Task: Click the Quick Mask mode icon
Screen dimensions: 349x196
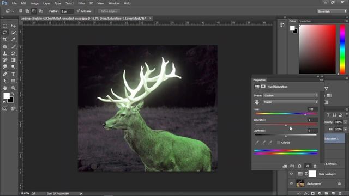Action: coord(5,108)
